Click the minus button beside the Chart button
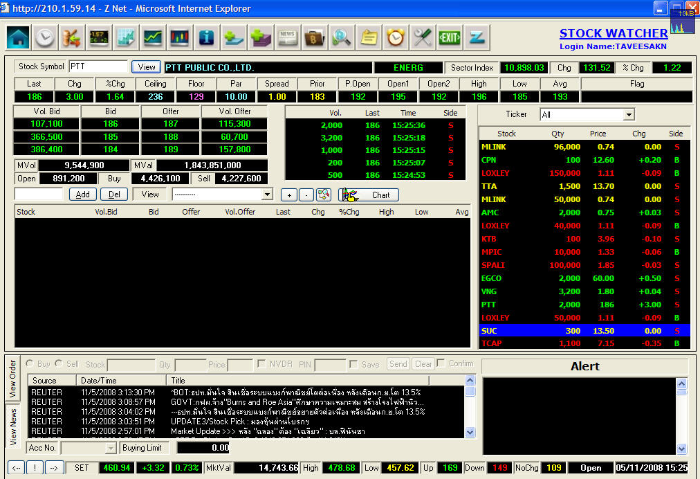The width and height of the screenshot is (700, 479). click(306, 195)
